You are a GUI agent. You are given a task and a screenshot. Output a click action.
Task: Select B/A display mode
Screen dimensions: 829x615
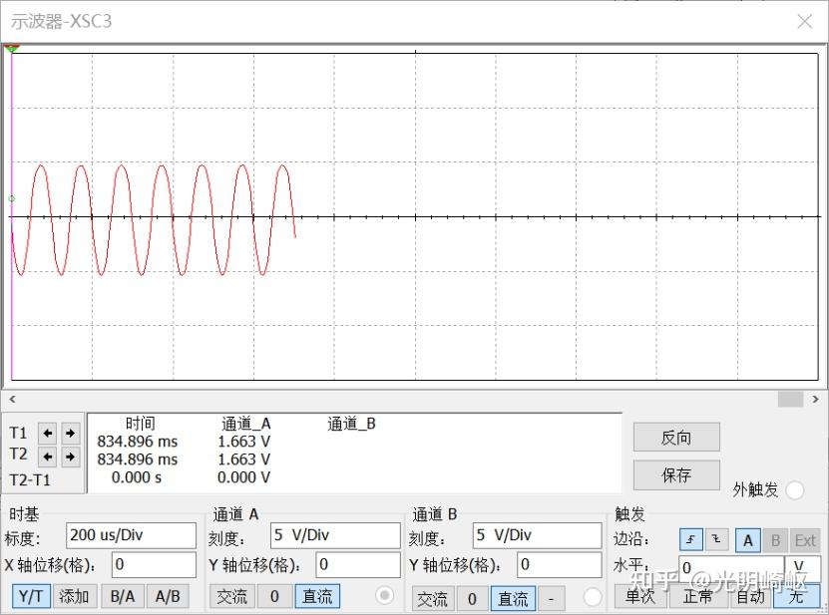click(122, 596)
